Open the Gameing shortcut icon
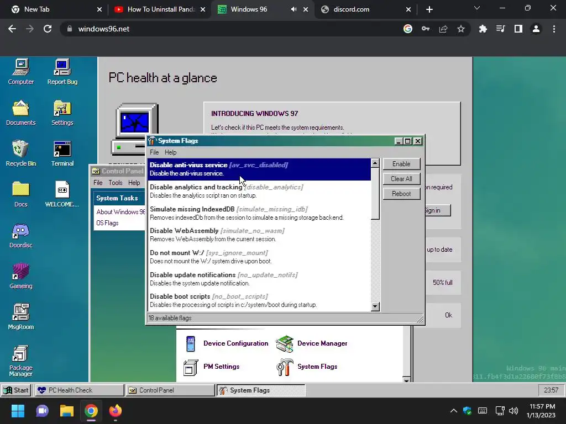Viewport: 566px width, 424px height. pyautogui.click(x=21, y=276)
